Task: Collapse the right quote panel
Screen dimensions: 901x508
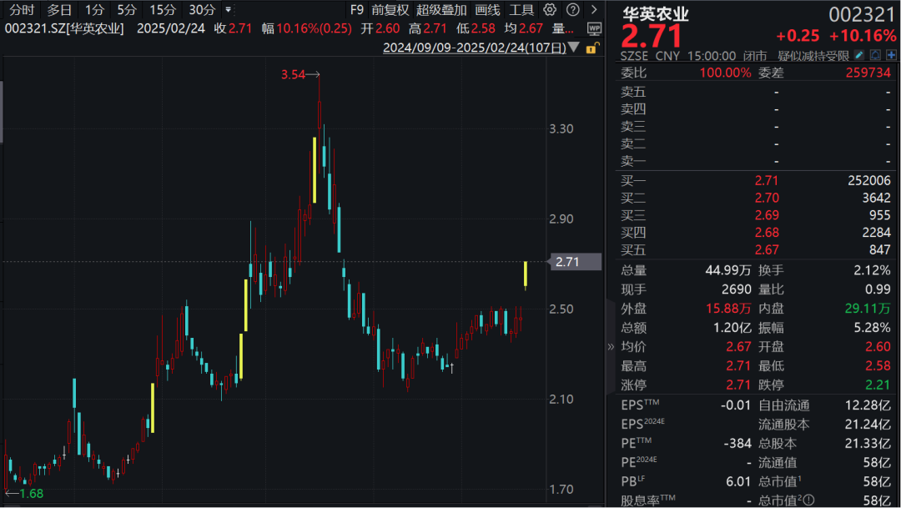Action: coord(608,346)
